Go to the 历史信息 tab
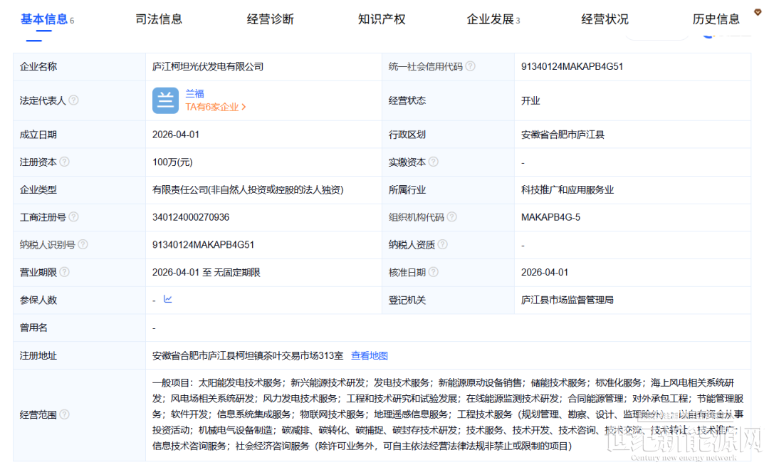The height and width of the screenshot is (465, 769). click(716, 19)
